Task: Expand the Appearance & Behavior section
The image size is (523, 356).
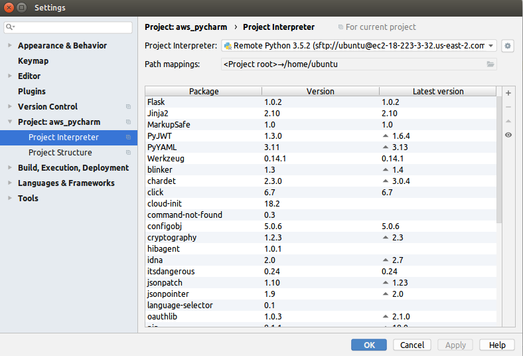Action: pyautogui.click(x=10, y=45)
